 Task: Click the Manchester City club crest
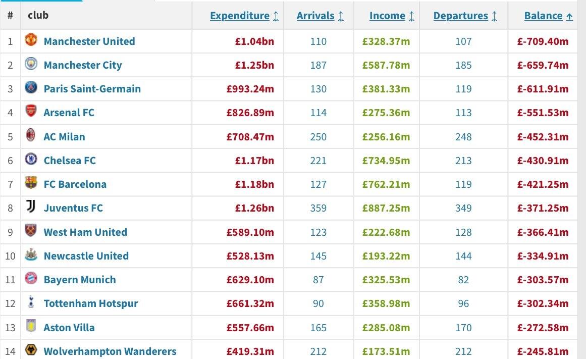point(31,64)
